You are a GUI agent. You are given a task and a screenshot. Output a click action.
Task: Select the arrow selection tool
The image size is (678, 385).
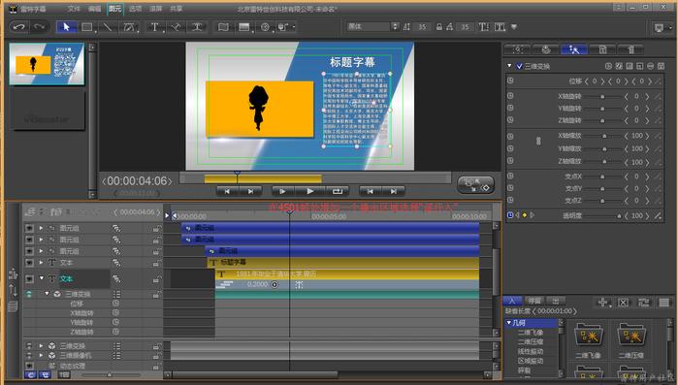(x=66, y=27)
